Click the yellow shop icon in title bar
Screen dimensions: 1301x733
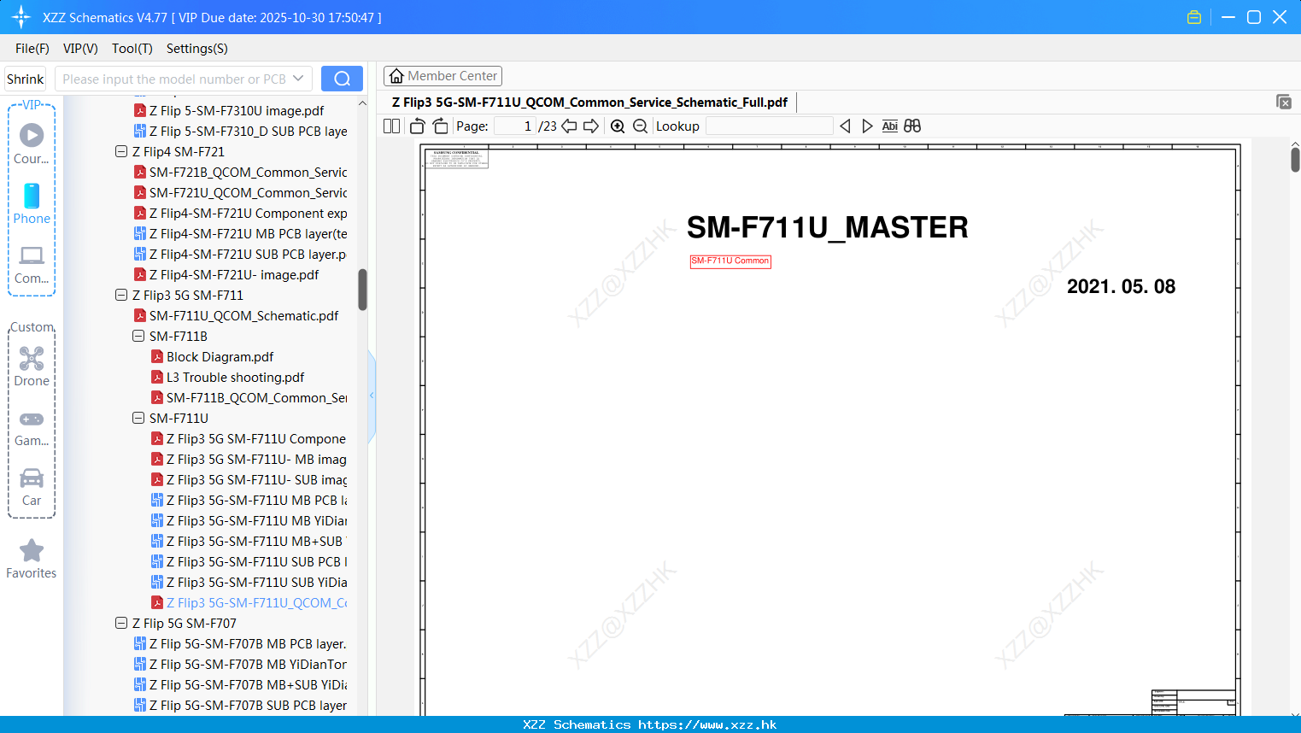pos(1194,17)
